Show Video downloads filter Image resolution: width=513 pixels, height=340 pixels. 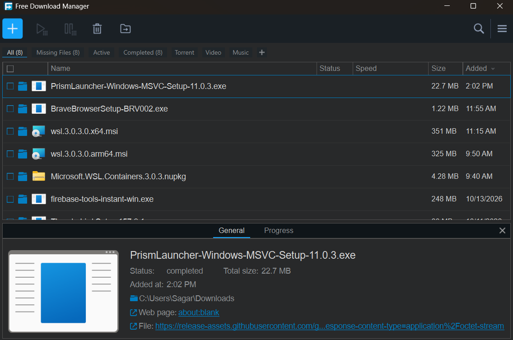[x=213, y=52]
